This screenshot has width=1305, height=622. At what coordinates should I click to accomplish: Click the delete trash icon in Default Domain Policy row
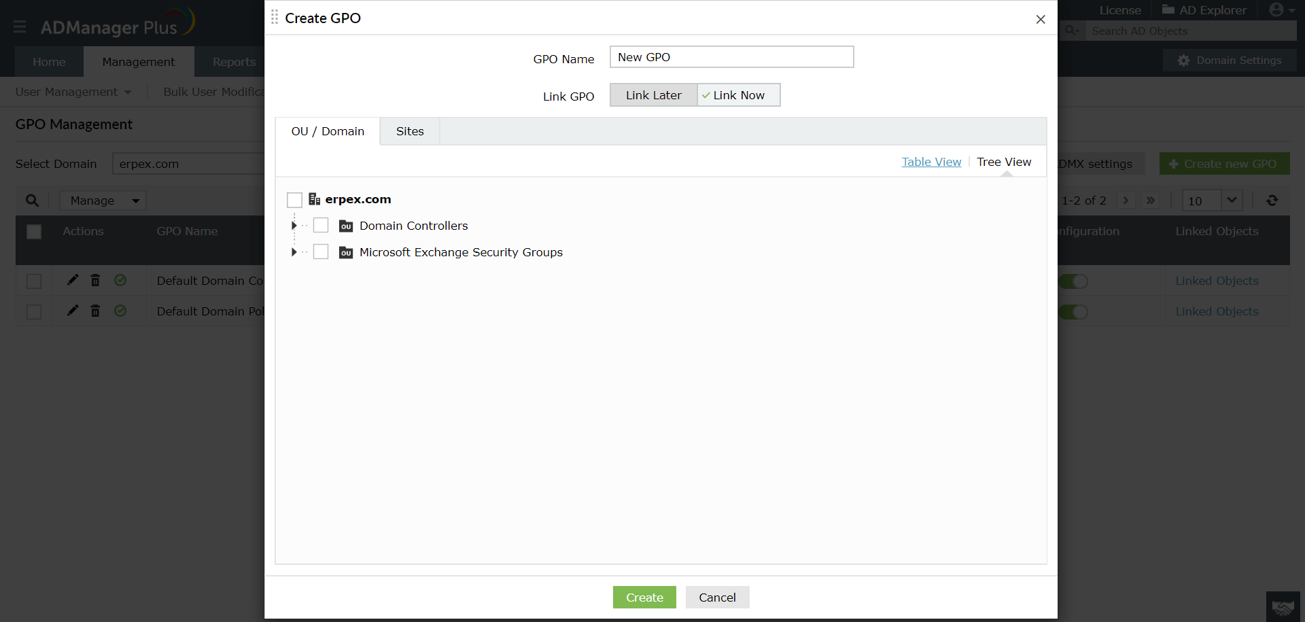pyautogui.click(x=96, y=311)
